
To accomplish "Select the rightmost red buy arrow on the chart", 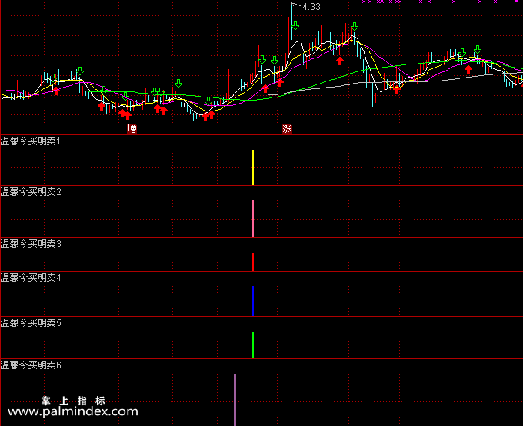I will pos(468,69).
